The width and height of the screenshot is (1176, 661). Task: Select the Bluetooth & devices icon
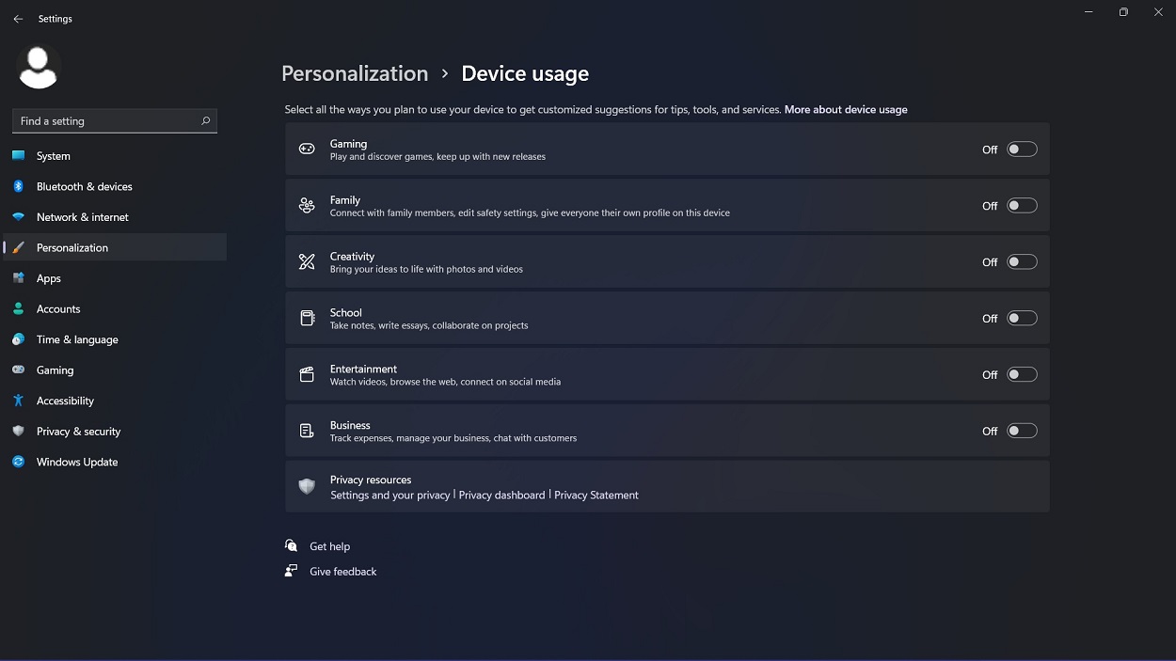(21, 186)
